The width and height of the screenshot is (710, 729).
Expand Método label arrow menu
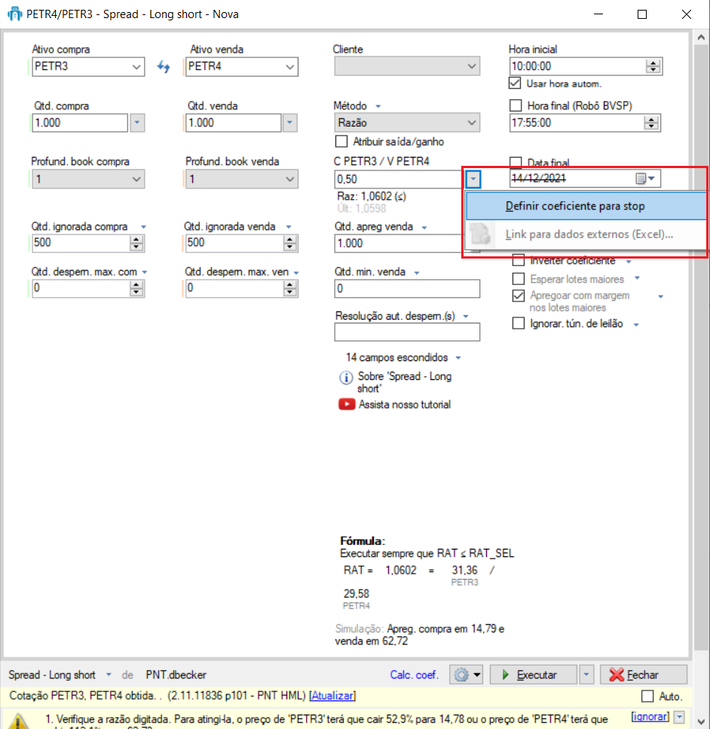378,106
